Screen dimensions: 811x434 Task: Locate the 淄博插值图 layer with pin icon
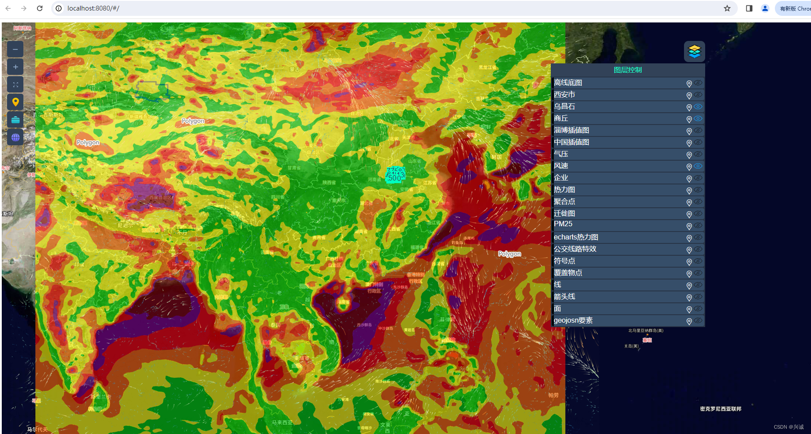click(689, 131)
